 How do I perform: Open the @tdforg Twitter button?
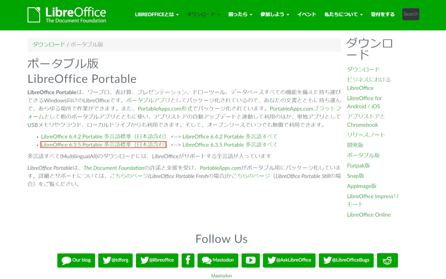click(116, 260)
